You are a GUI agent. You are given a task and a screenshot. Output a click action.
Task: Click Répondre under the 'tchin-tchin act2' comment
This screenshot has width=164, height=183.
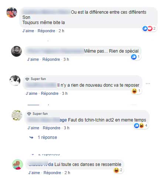coord(51,128)
